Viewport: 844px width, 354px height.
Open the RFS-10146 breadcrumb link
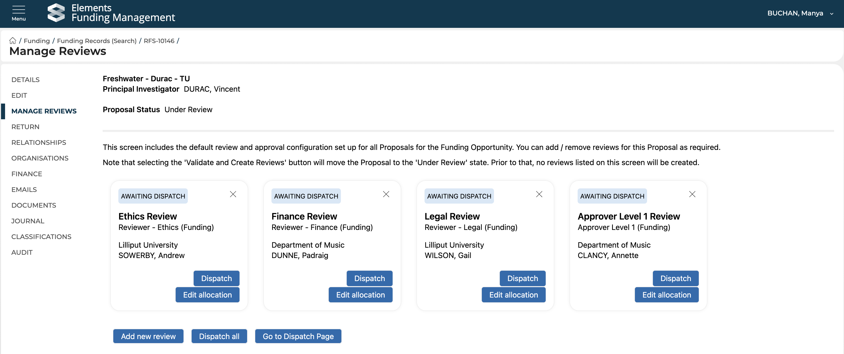(x=159, y=41)
